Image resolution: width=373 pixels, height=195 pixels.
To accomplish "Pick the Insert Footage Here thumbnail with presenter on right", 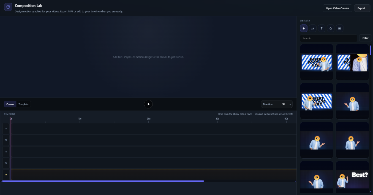I will tap(317, 63).
